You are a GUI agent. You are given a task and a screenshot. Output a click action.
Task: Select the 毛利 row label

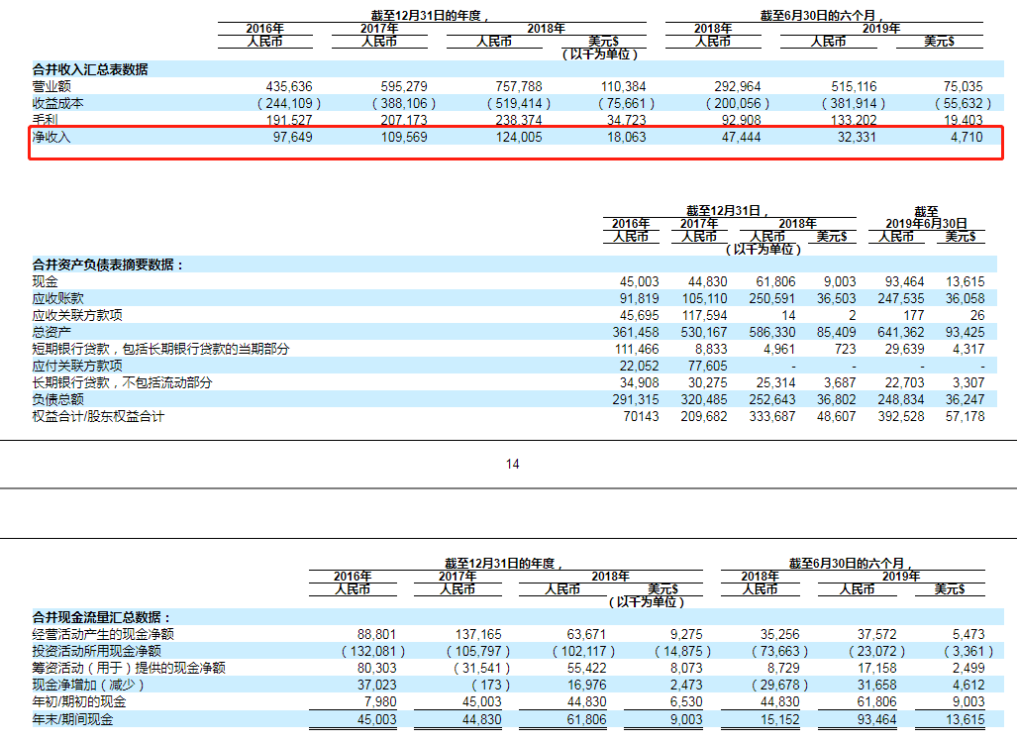click(46, 120)
